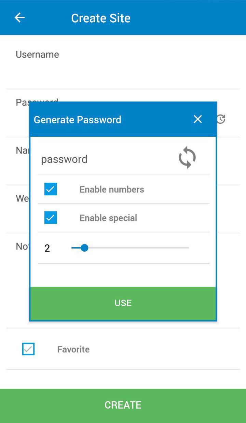Tap the Enable special label
Image resolution: width=246 pixels, height=423 pixels.
pos(108,218)
